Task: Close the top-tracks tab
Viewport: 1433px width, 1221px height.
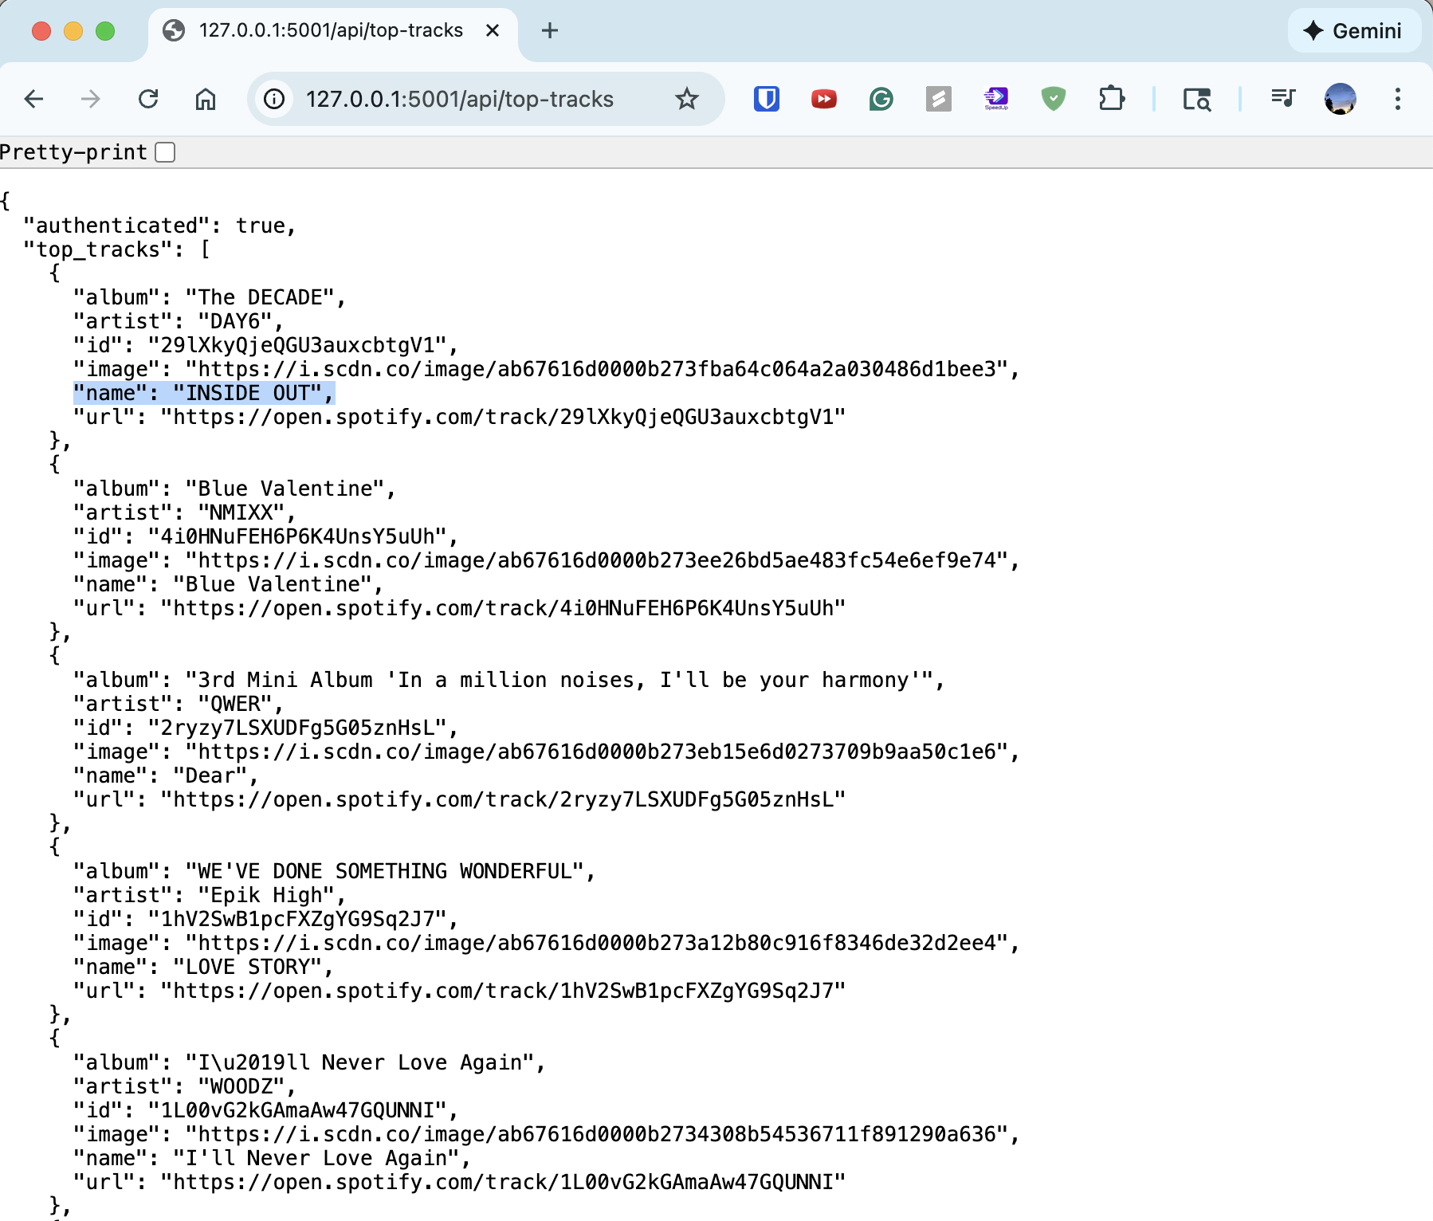Action: point(493,30)
